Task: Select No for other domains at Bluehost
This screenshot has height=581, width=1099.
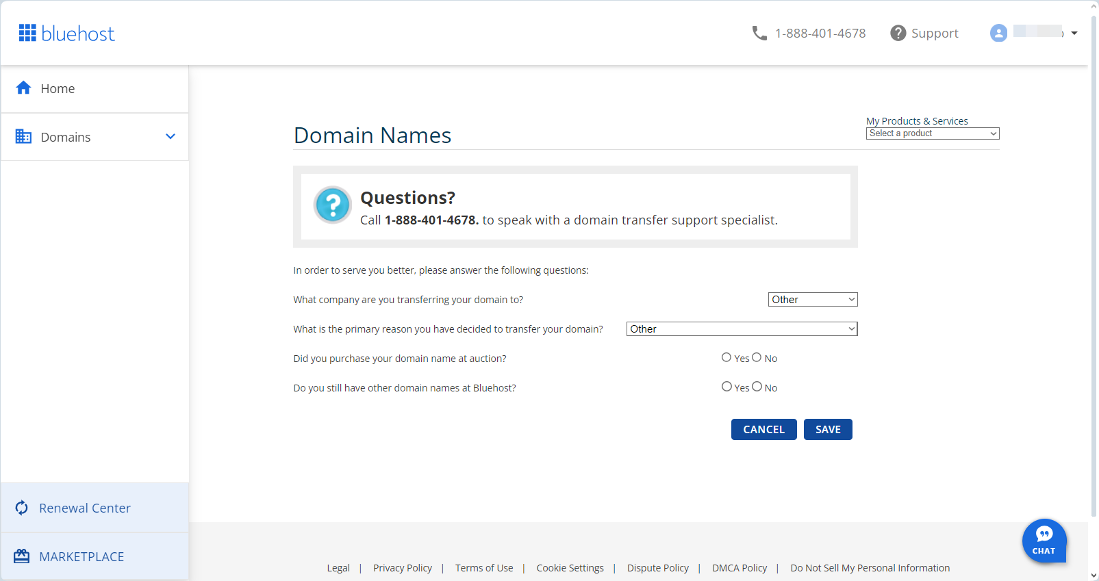Action: point(757,387)
